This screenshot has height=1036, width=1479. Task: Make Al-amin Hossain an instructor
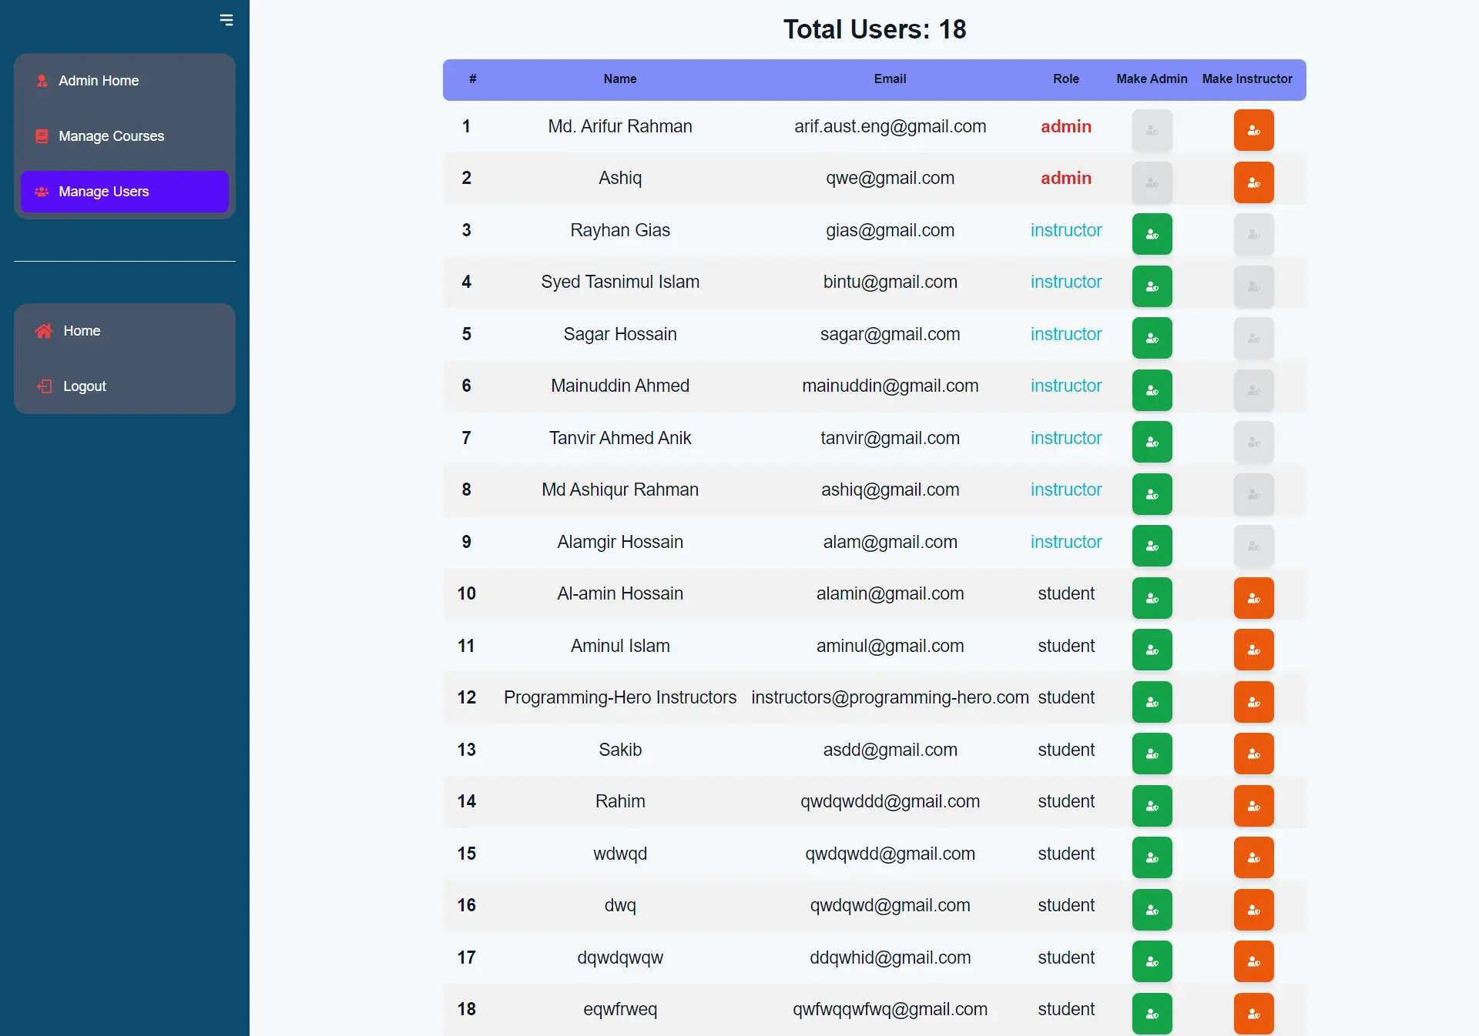1253,598
